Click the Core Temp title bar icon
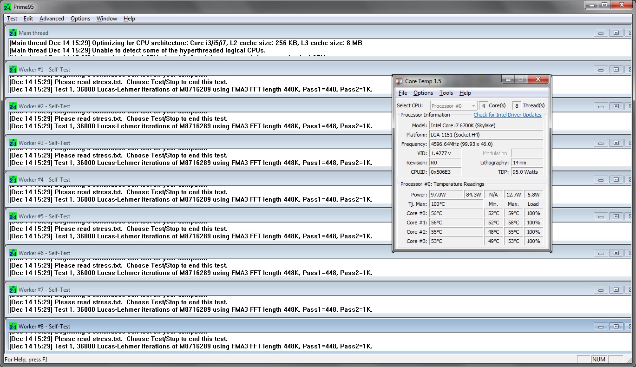This screenshot has width=636, height=367. point(399,81)
